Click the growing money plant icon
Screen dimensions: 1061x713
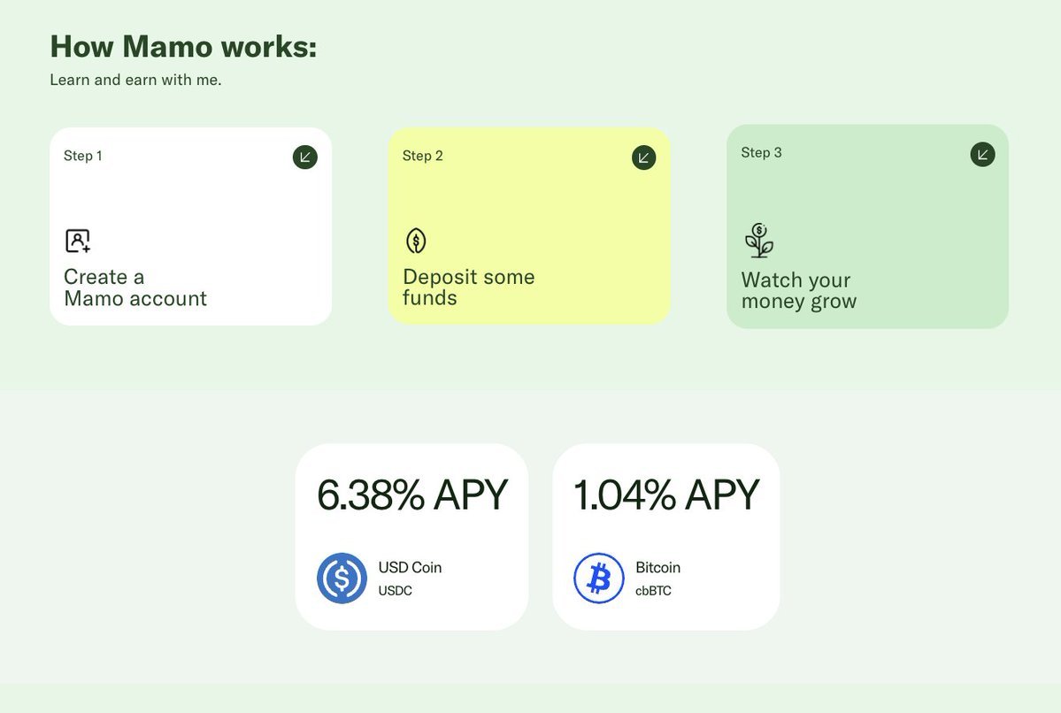pyautogui.click(x=758, y=241)
